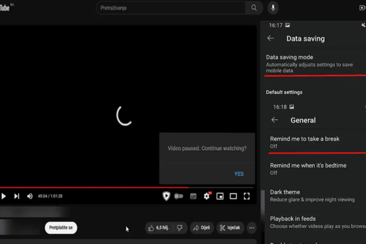Switch to theater mode

[233, 196]
